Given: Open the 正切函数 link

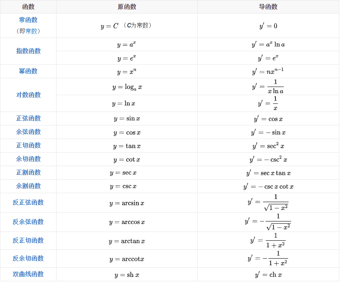Looking at the screenshot, I should pyautogui.click(x=28, y=146).
